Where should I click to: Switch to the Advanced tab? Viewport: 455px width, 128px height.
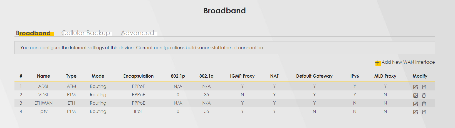point(137,33)
